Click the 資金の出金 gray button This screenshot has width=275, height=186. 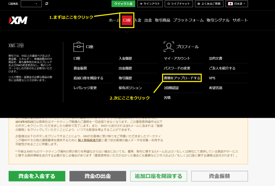[x=97, y=176]
